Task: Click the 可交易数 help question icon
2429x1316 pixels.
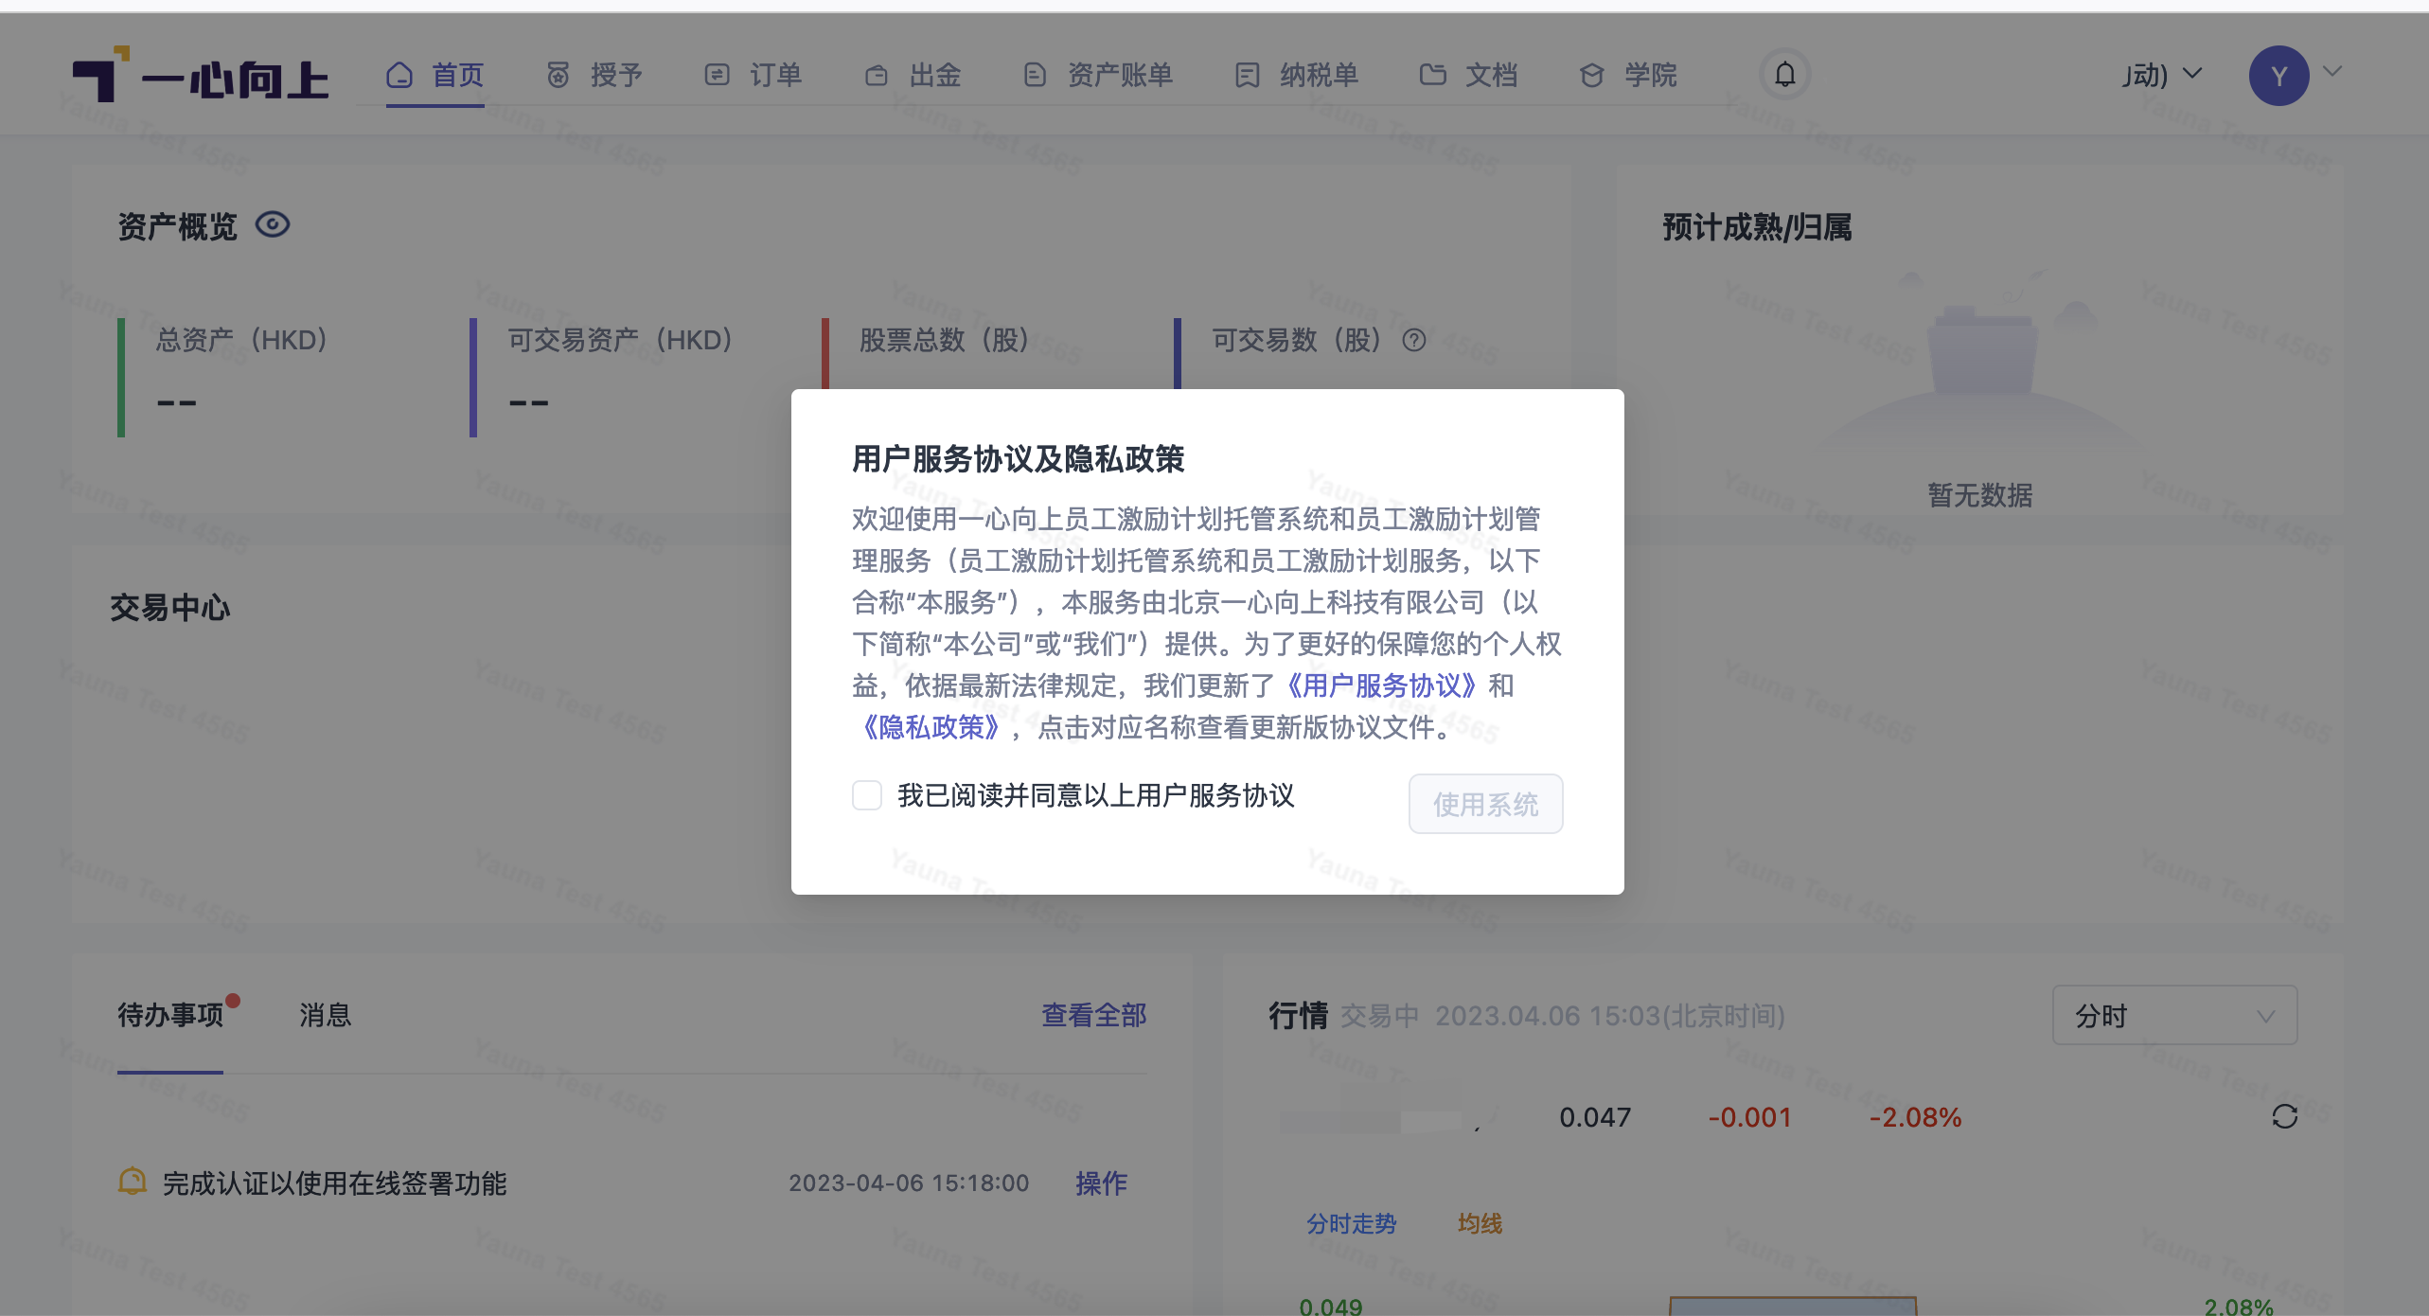Action: tap(1414, 340)
